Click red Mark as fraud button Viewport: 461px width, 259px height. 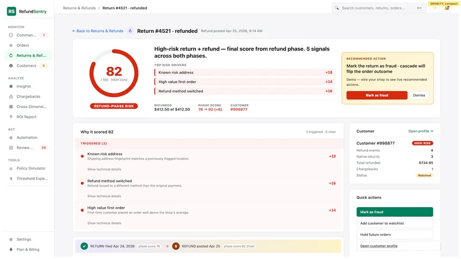pyautogui.click(x=377, y=95)
